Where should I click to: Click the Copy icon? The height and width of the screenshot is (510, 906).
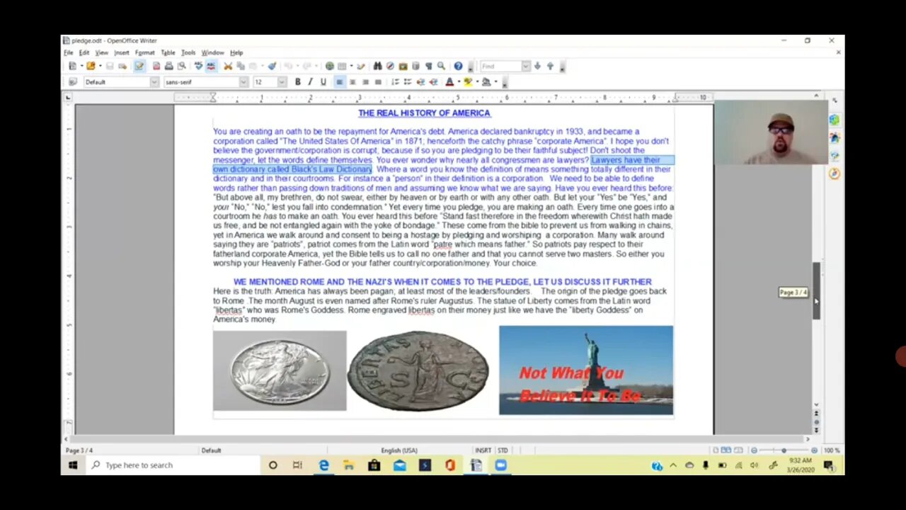[x=240, y=66]
